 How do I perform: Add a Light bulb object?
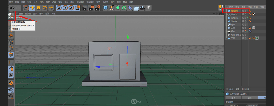[148, 8]
